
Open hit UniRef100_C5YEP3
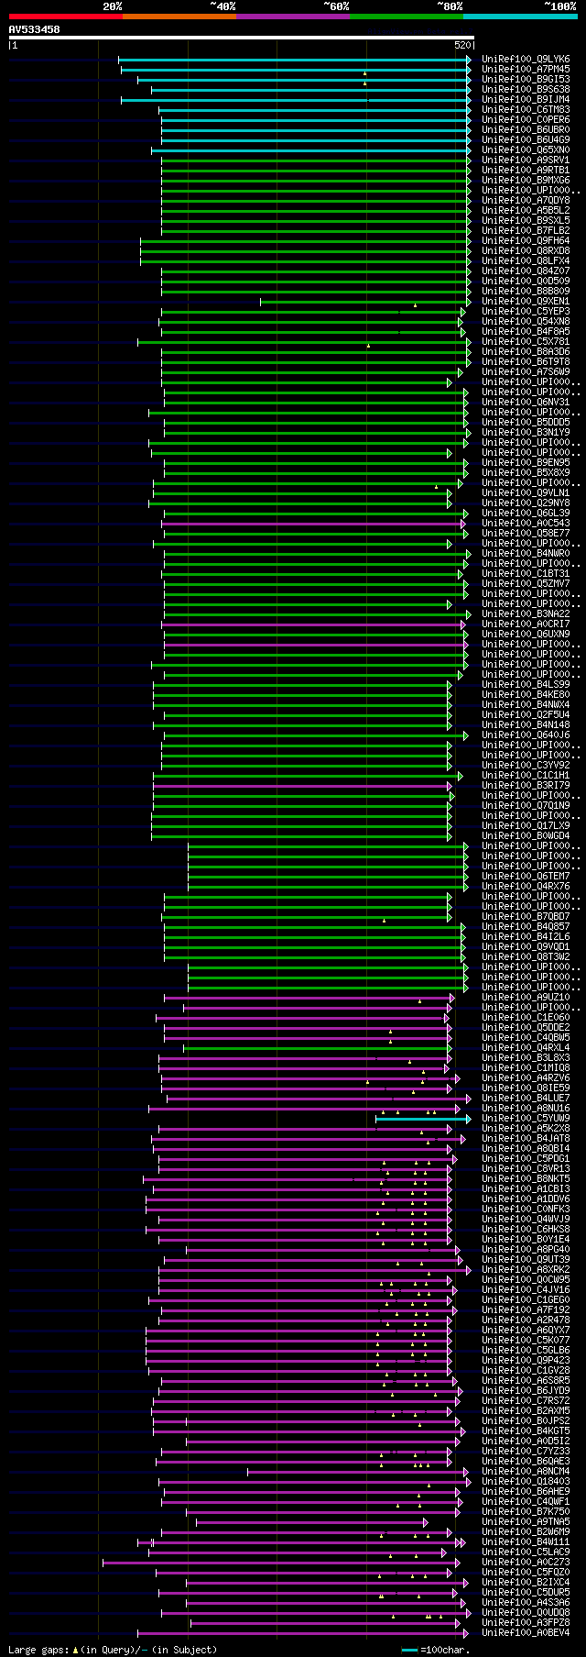click(526, 312)
